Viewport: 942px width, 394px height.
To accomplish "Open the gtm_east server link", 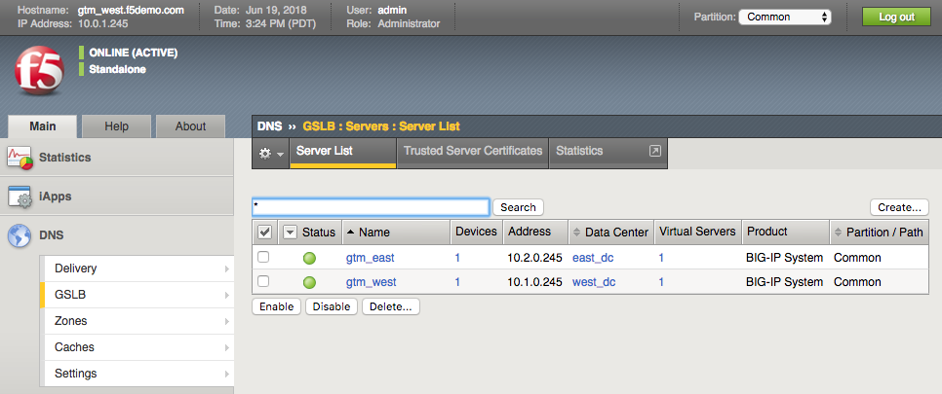I will [371, 258].
